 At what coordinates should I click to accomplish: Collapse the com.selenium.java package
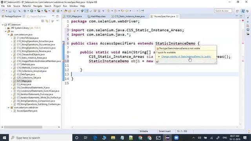pyautogui.click(x=9, y=34)
